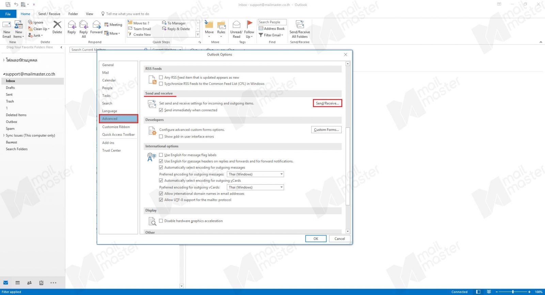Click To Manager quick step

click(174, 23)
